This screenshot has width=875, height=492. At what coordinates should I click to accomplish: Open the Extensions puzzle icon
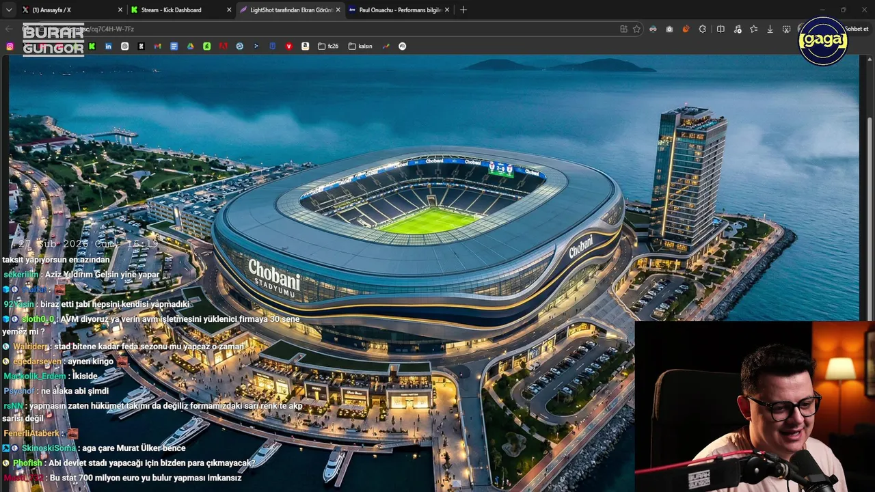702,29
